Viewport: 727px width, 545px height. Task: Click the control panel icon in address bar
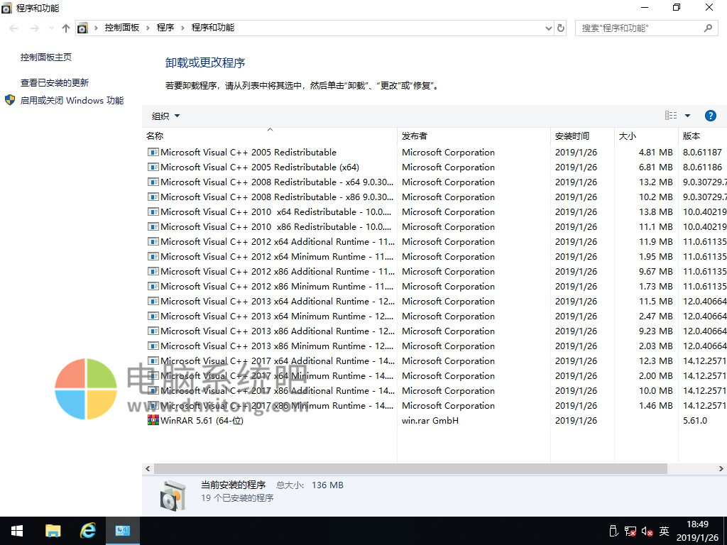coord(82,28)
